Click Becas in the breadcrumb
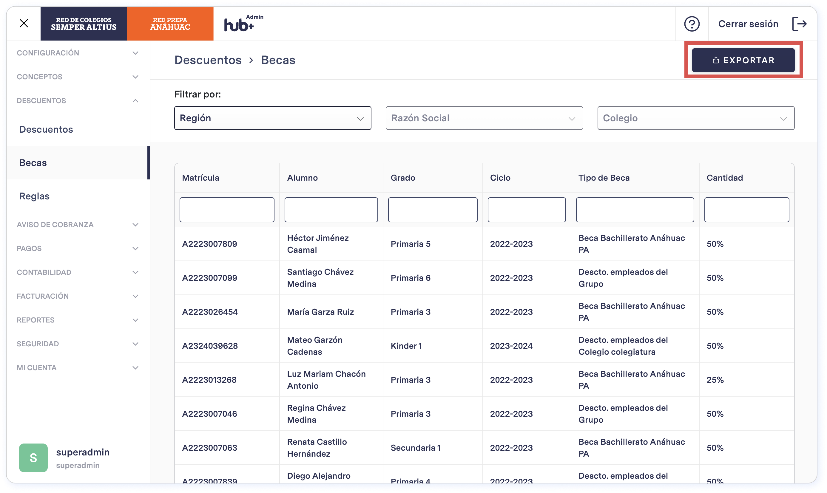This screenshot has height=493, width=827. pyautogui.click(x=278, y=60)
